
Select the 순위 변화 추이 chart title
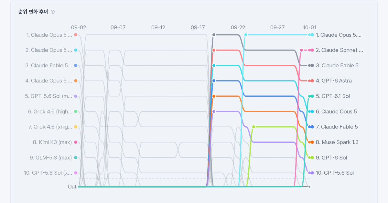pos(33,12)
